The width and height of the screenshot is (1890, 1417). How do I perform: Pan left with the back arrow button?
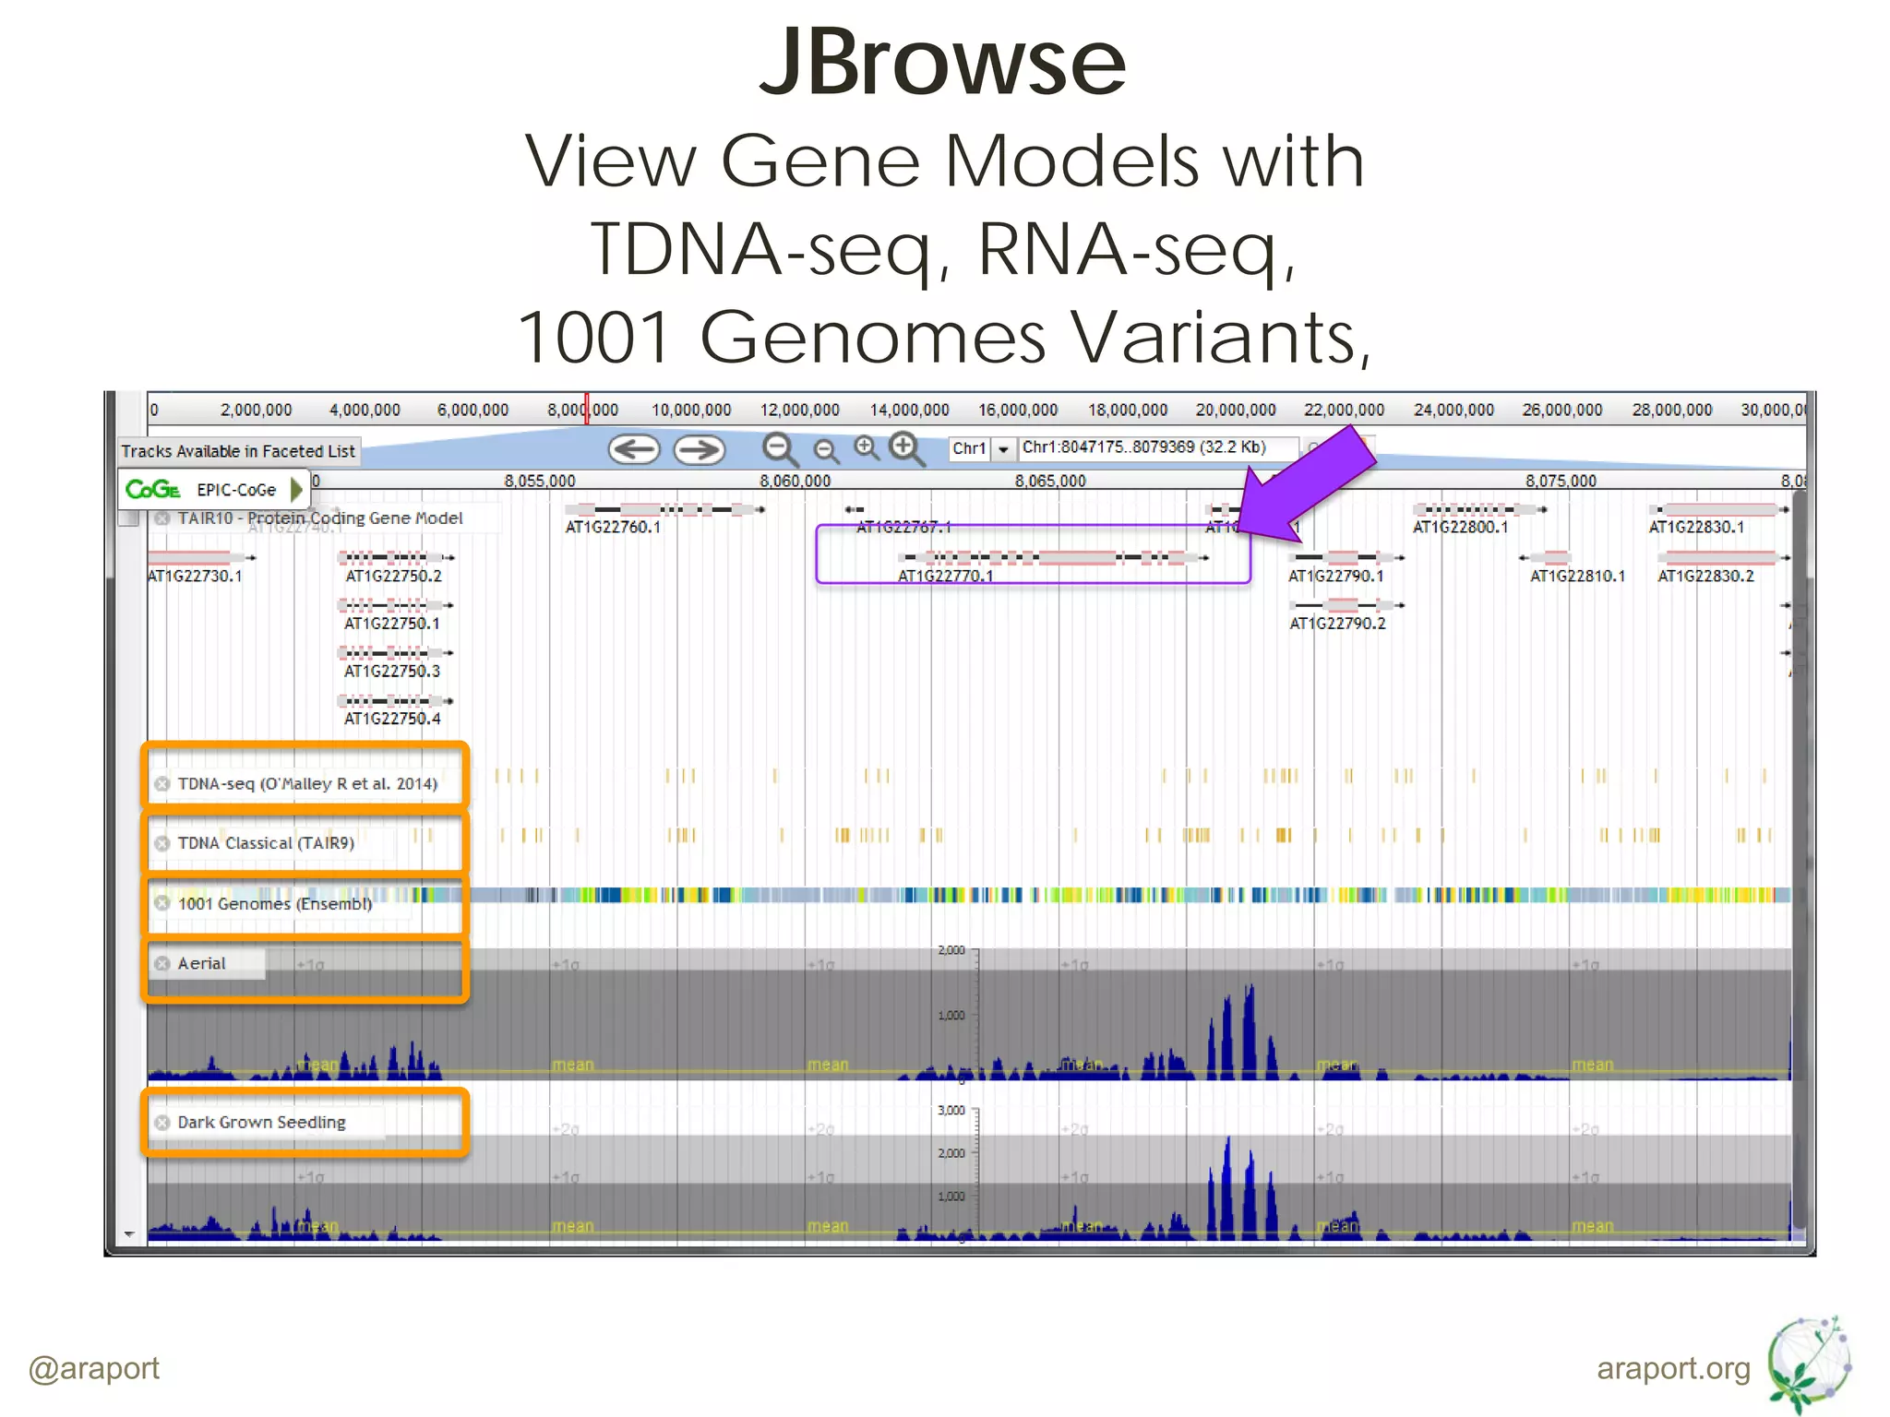[634, 449]
